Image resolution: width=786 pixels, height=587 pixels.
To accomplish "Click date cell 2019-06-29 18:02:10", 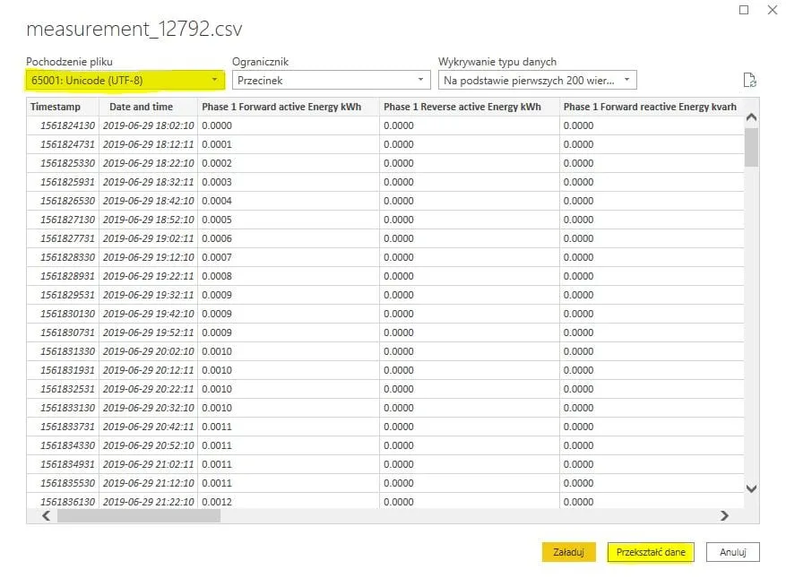I will click(x=149, y=125).
